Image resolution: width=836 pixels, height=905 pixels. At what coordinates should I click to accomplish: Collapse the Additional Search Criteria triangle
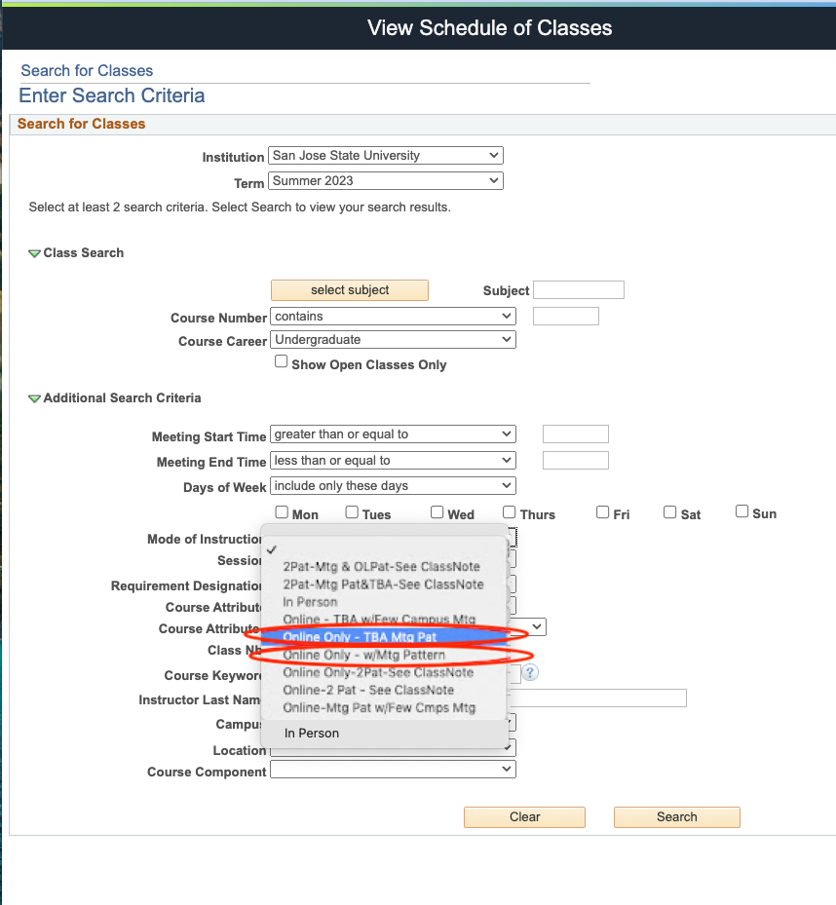coord(35,398)
